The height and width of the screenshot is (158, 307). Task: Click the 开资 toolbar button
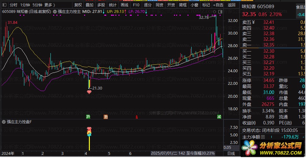click(x=171, y=5)
